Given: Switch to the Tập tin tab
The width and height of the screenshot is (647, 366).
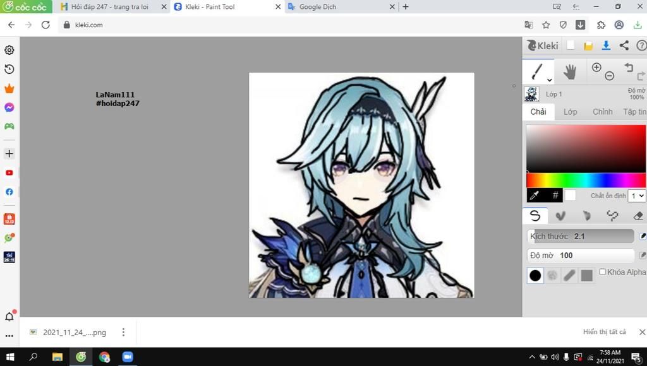Looking at the screenshot, I should (634, 112).
